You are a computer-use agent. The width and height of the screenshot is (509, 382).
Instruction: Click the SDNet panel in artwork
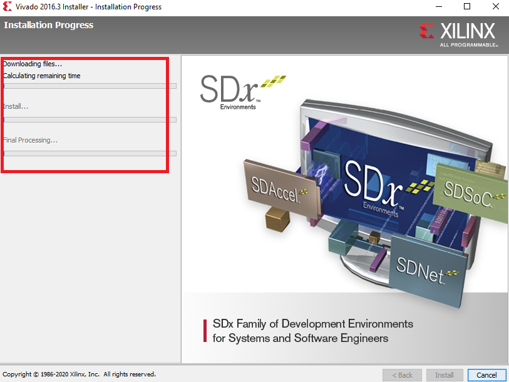point(428,271)
